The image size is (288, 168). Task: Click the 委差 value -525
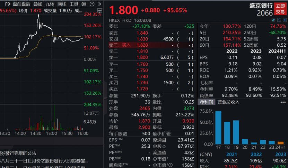pos(189,26)
